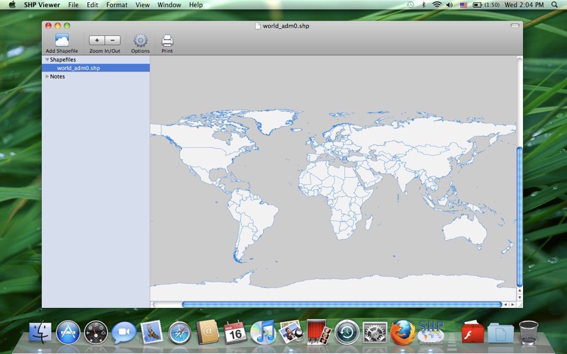Expand the Notes group
This screenshot has height=354, width=567.
click(47, 76)
